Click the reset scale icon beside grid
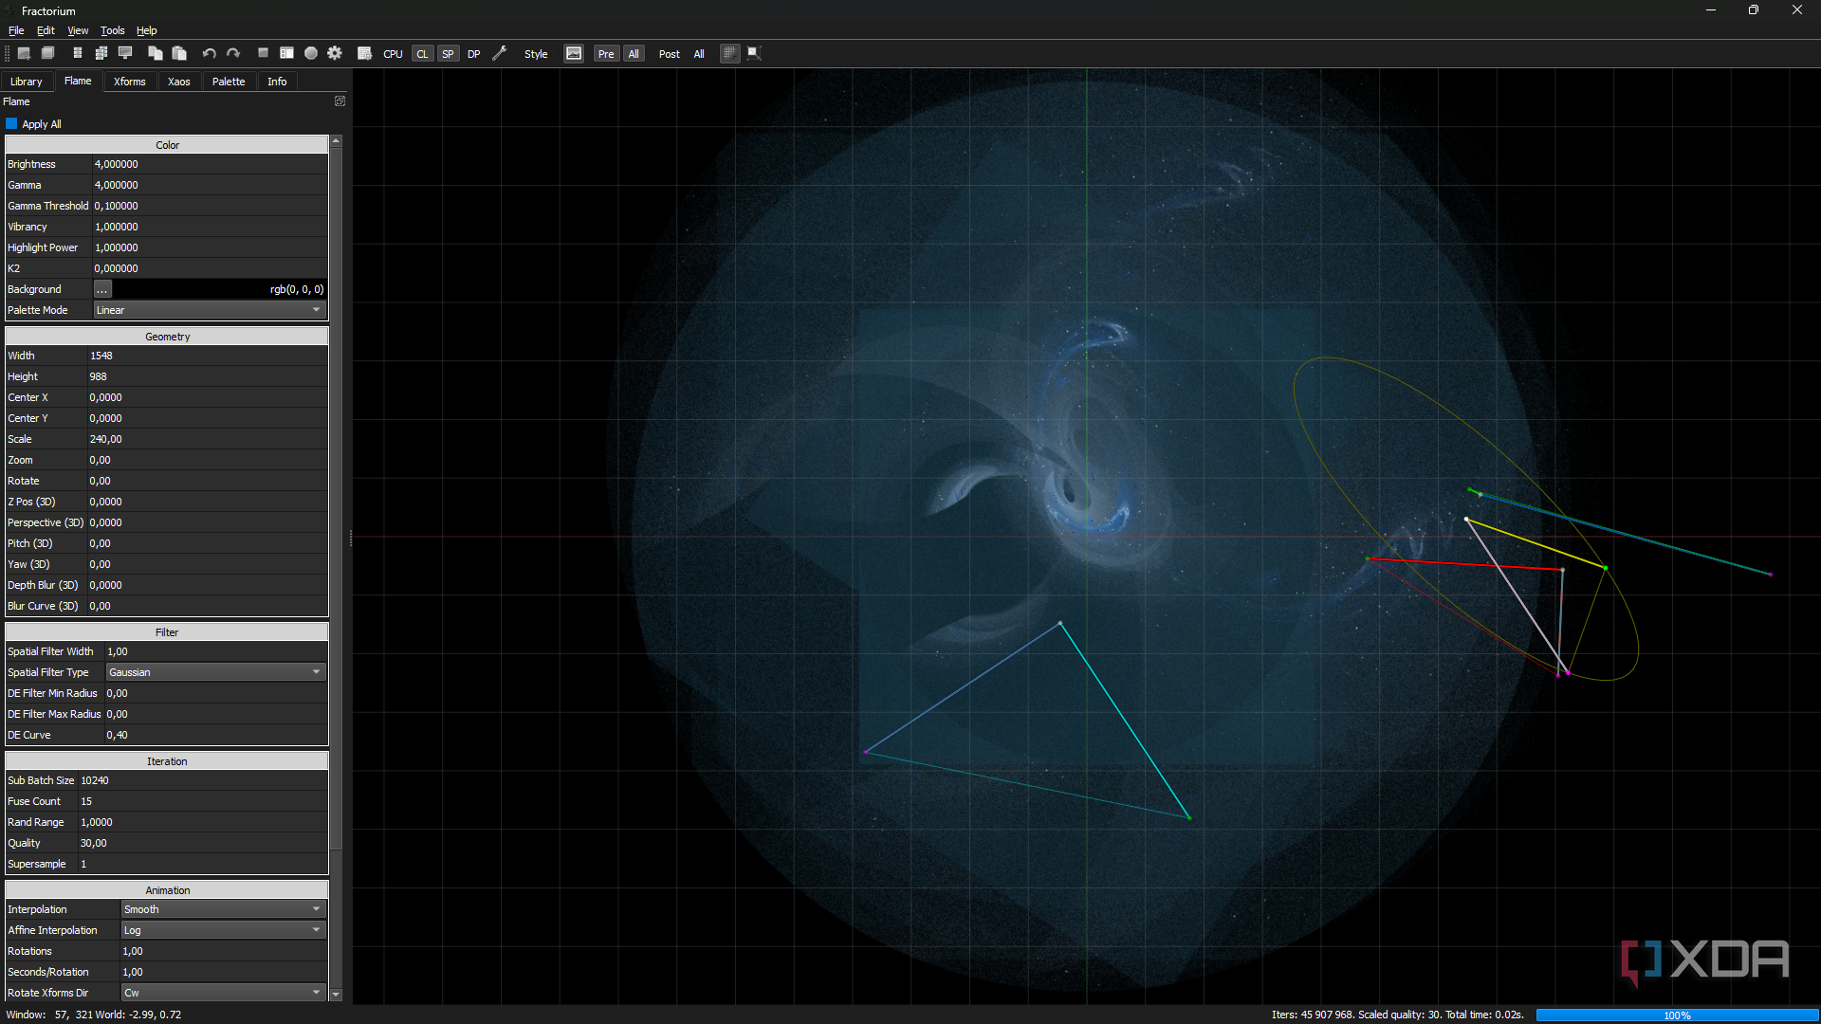 [754, 54]
